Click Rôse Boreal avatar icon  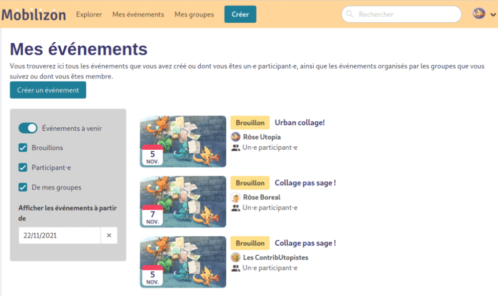(x=236, y=197)
